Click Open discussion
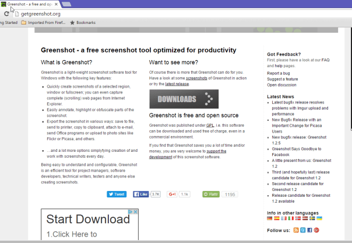Screen dimensions: 352x243 pos(281,85)
